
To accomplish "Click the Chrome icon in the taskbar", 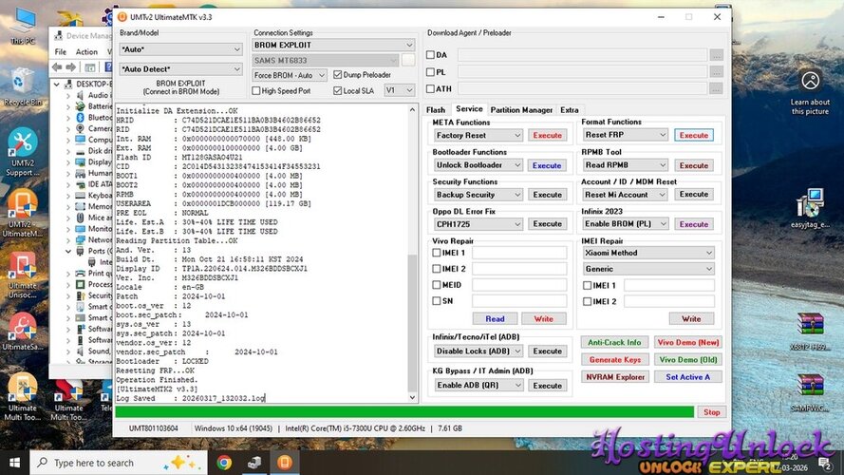I will (224, 463).
